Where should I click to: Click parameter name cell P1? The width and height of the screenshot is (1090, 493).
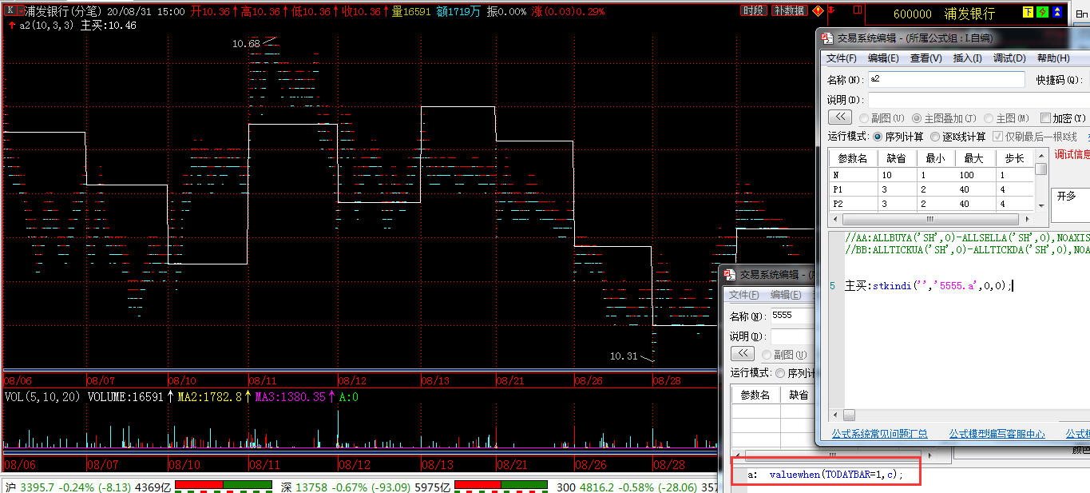[x=853, y=189]
